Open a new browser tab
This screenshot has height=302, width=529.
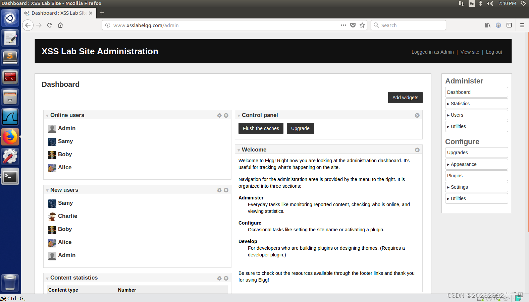click(x=102, y=13)
